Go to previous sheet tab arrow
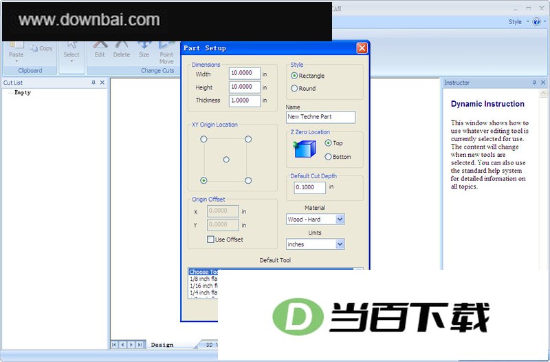The image size is (550, 362). pos(123,344)
